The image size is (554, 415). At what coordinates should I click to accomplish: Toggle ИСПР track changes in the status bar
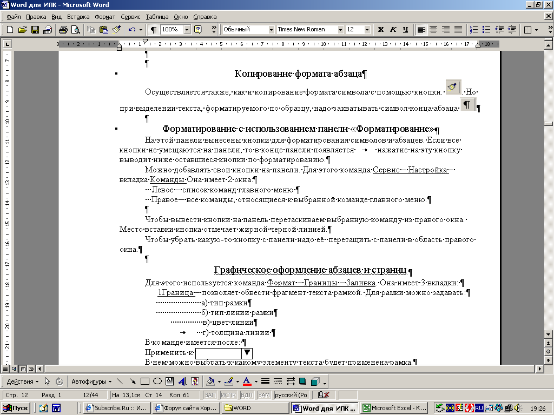228,395
